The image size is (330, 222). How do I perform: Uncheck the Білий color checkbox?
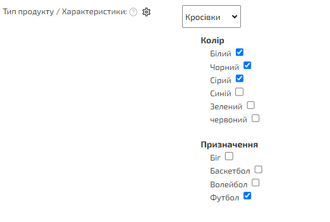click(239, 52)
